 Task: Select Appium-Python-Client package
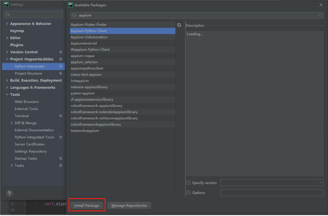[122, 31]
